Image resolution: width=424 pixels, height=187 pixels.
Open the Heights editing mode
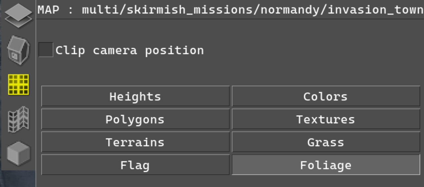click(135, 96)
